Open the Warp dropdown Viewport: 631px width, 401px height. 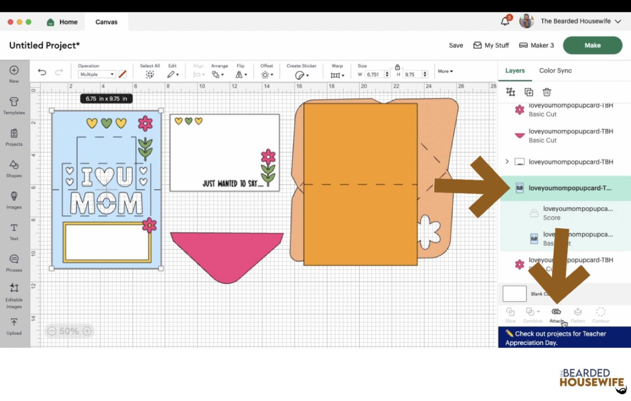pyautogui.click(x=337, y=75)
